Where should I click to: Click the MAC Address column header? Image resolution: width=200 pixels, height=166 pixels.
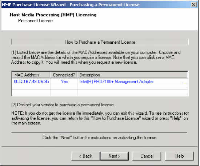click(x=31, y=75)
